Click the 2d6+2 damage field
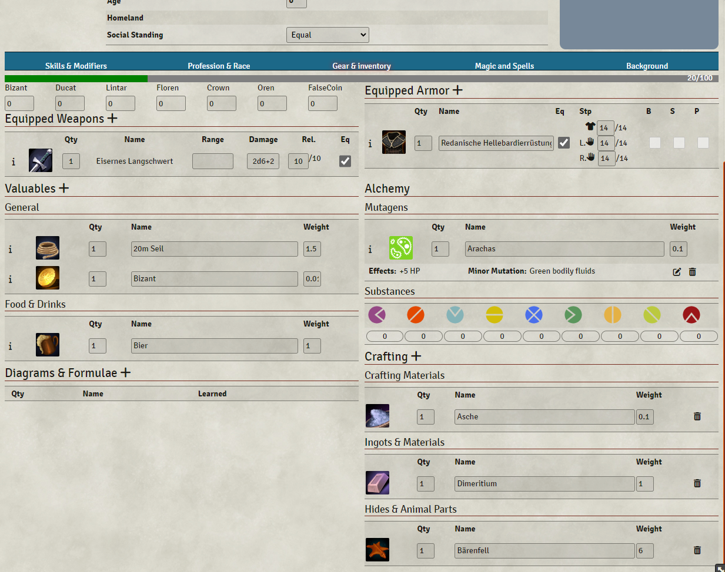This screenshot has width=725, height=572. click(263, 161)
